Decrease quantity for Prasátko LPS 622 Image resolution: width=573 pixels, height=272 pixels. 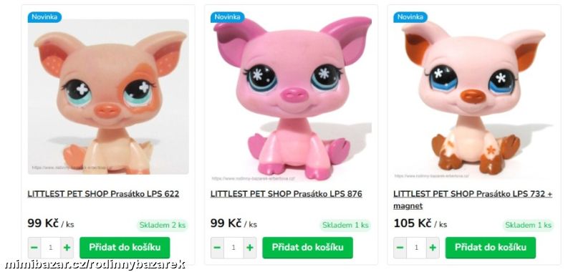click(x=34, y=248)
